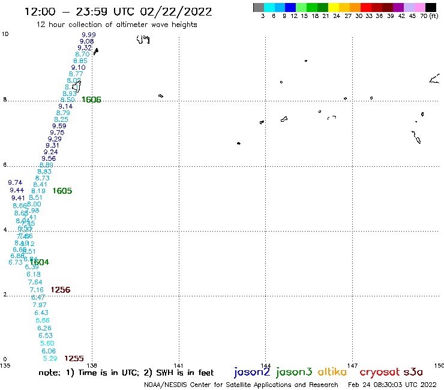Click the 6.53 wave height value
Screen dimensions: 444x390
click(46, 335)
